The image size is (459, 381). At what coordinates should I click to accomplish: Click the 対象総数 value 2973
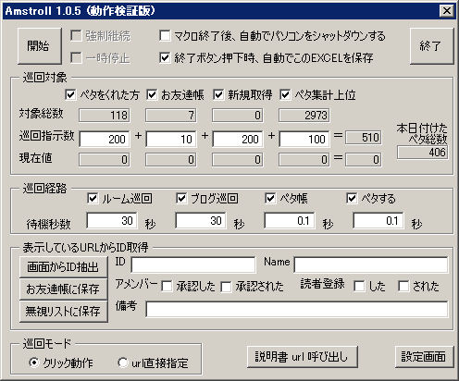tap(304, 116)
